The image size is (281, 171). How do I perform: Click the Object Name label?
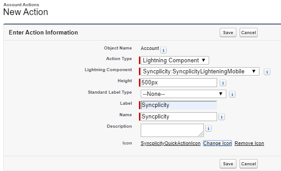(118, 48)
